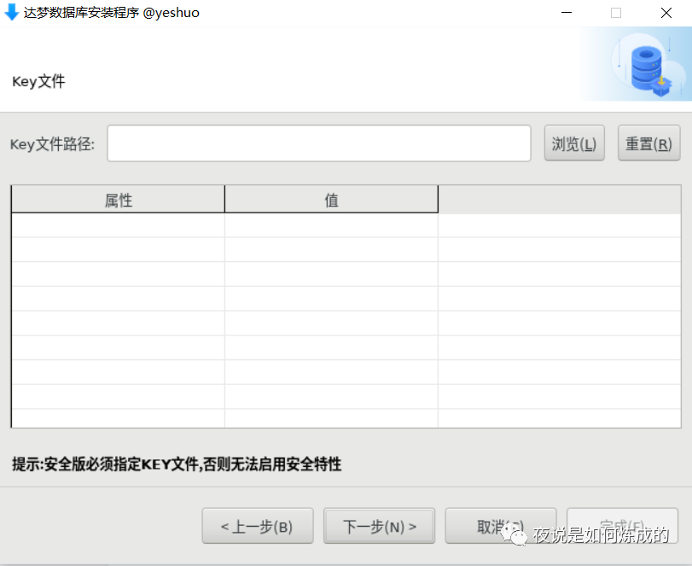Open file browser with 浏览(L) button
692x566 pixels.
pyautogui.click(x=574, y=143)
